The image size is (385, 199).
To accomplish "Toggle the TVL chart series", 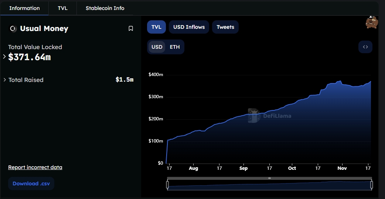I will (156, 27).
